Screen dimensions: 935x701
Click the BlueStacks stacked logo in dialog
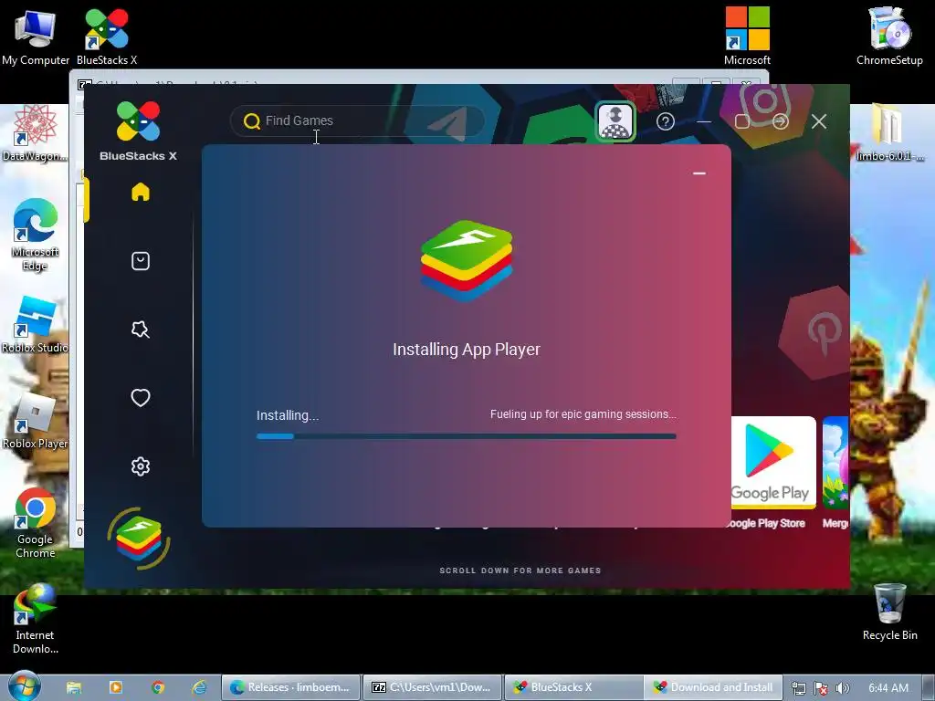click(x=467, y=260)
